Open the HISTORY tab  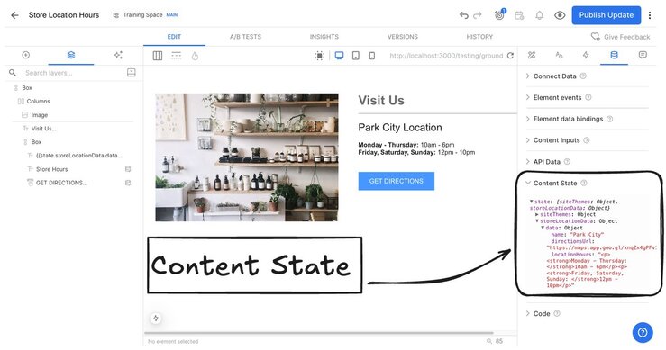(x=479, y=37)
